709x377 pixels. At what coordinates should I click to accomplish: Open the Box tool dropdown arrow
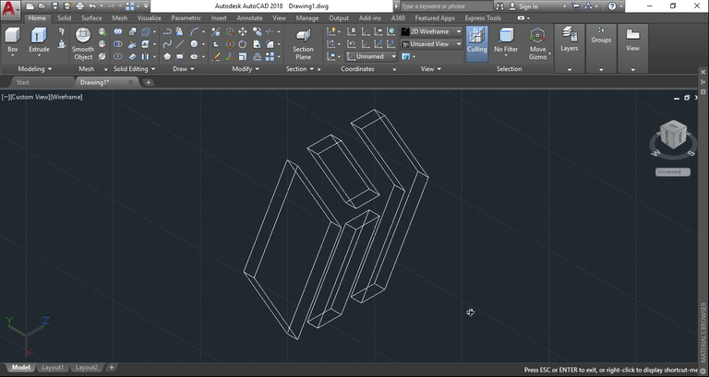(x=13, y=56)
